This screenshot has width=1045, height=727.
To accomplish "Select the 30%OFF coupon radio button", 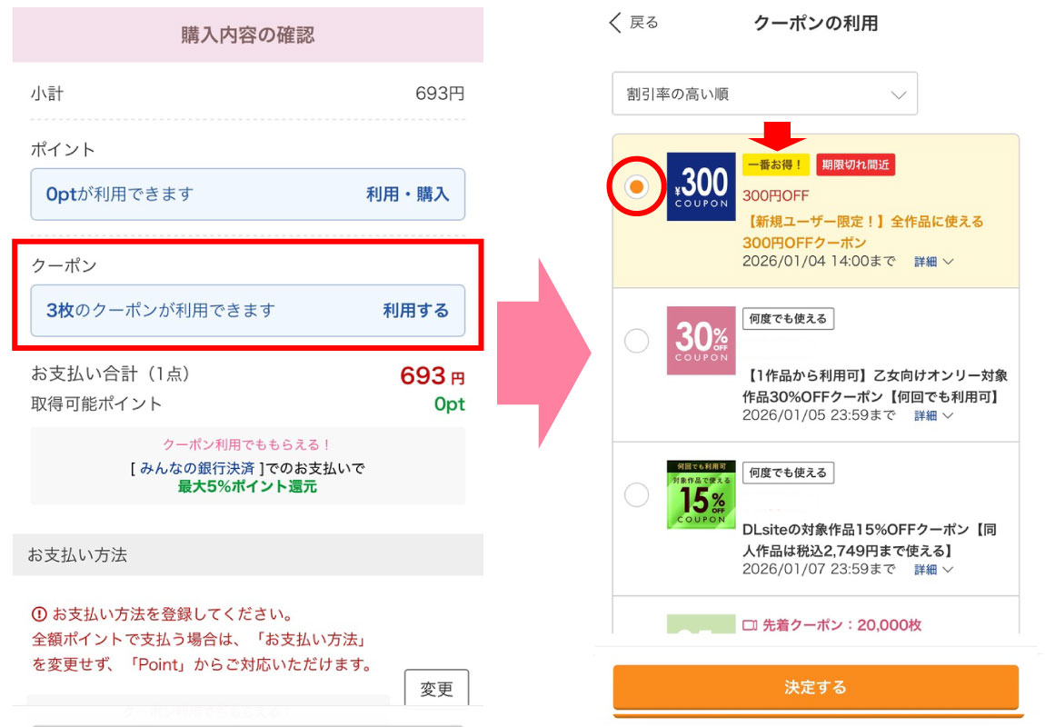I will click(x=637, y=341).
